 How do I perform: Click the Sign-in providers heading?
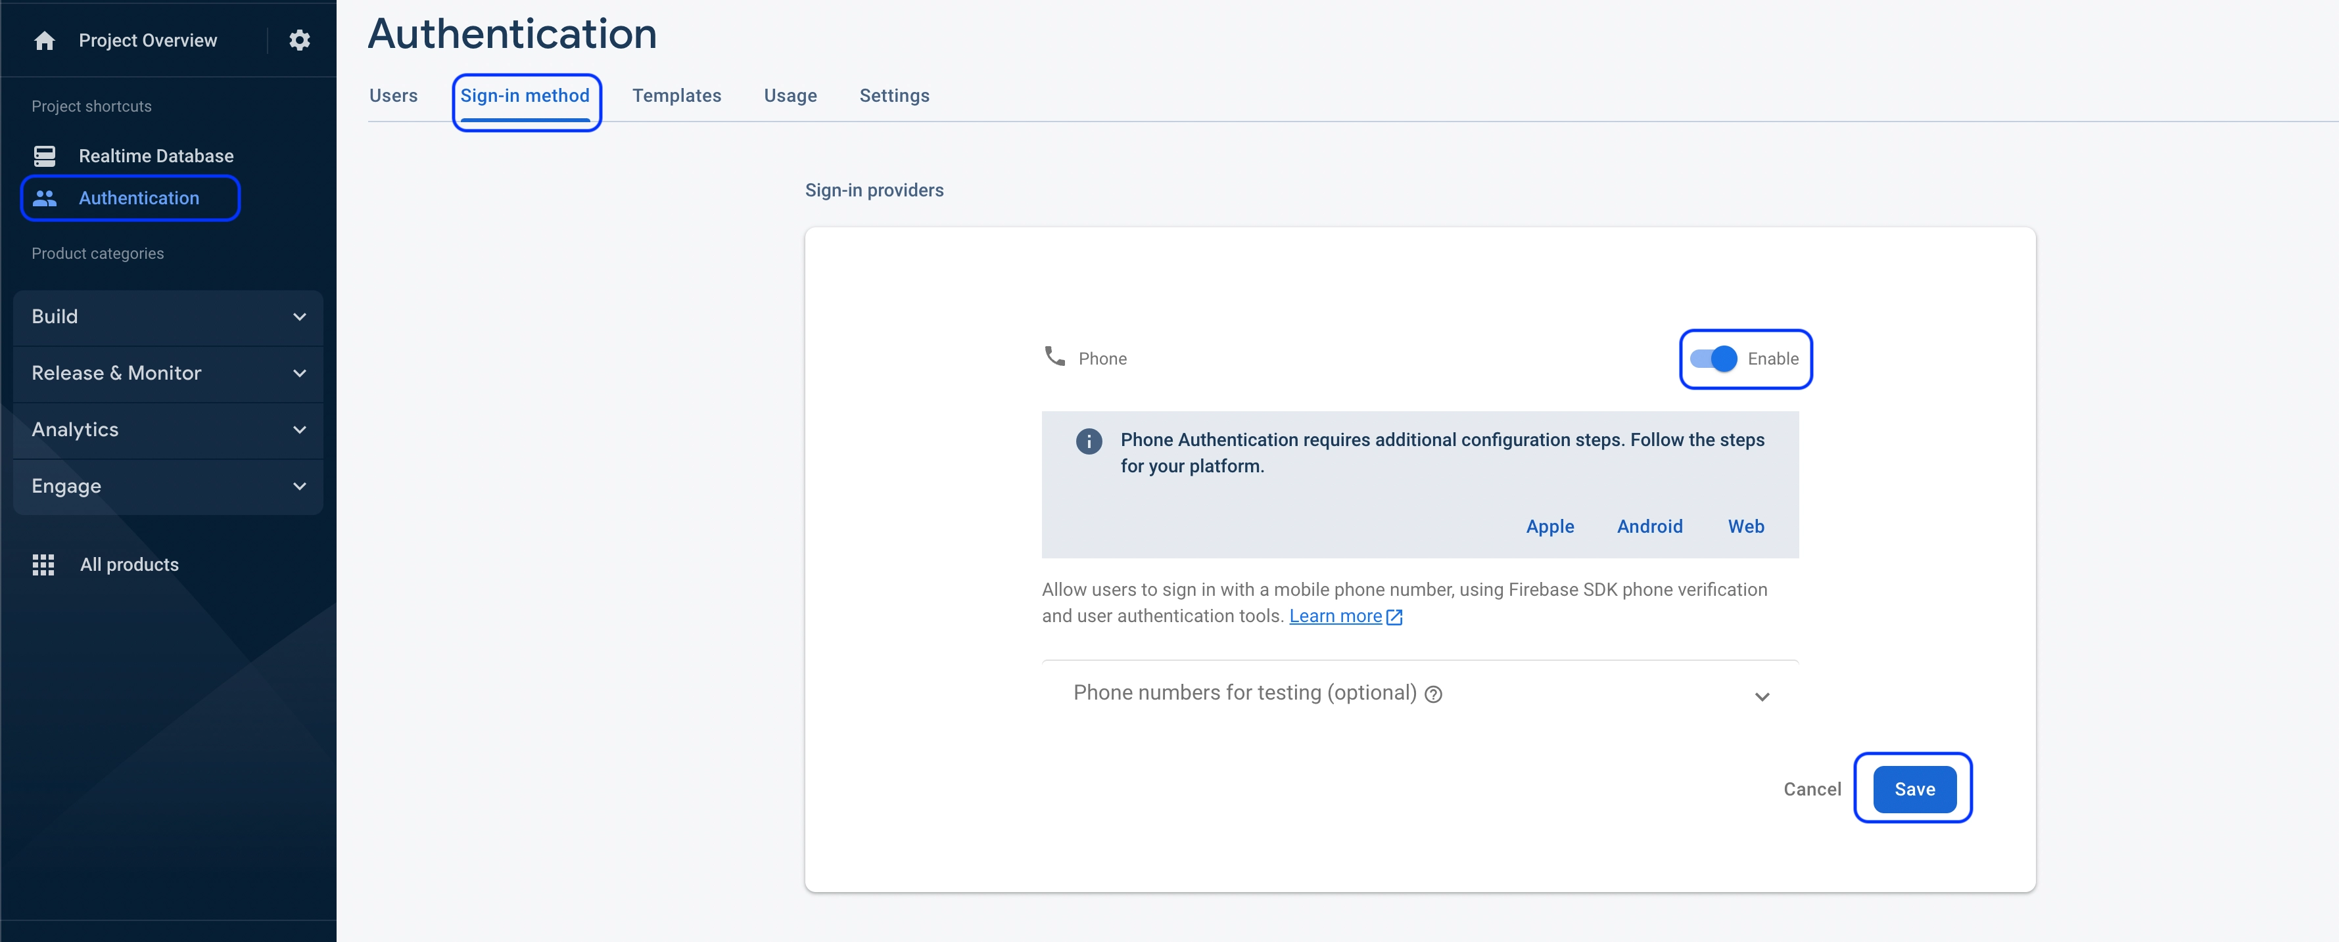point(874,191)
